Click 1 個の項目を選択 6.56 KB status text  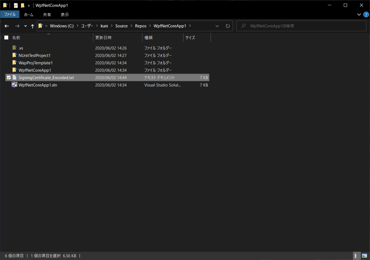point(54,256)
